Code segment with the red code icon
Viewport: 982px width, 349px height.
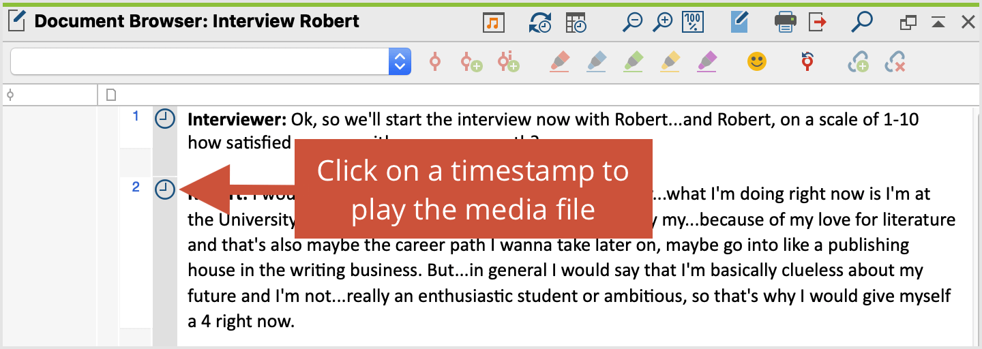pyautogui.click(x=435, y=62)
